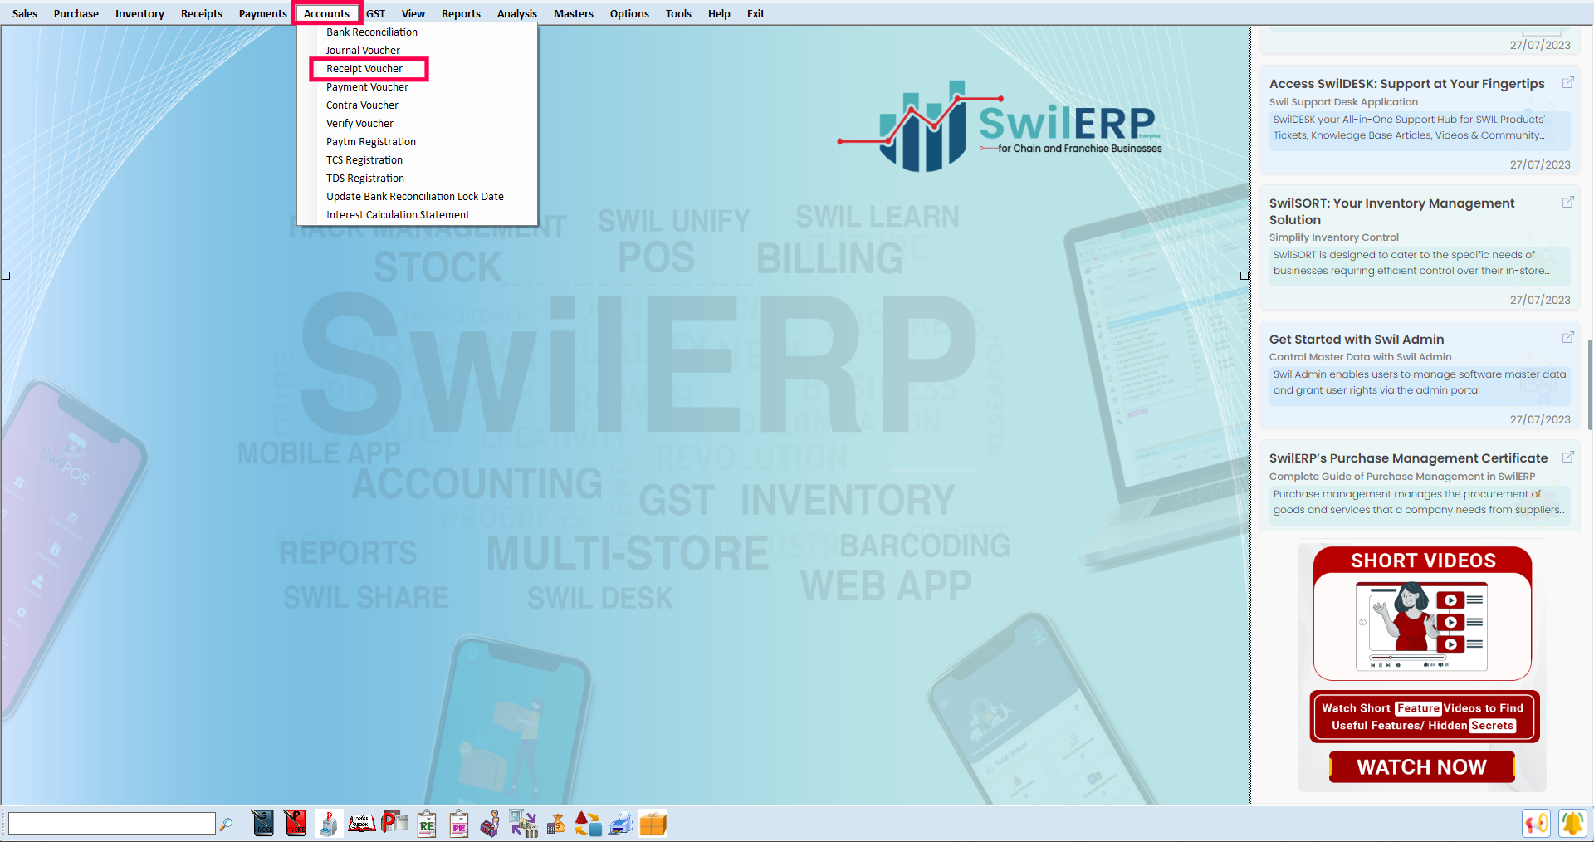Open the Short Videos thumbnail illustration

click(x=1421, y=627)
